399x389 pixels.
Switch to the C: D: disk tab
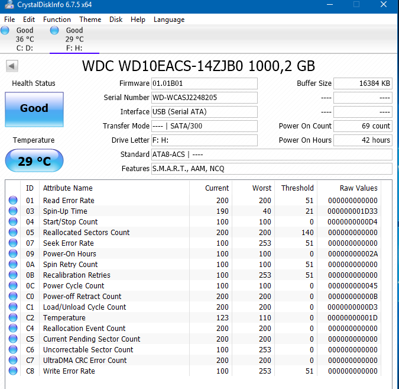click(x=25, y=39)
